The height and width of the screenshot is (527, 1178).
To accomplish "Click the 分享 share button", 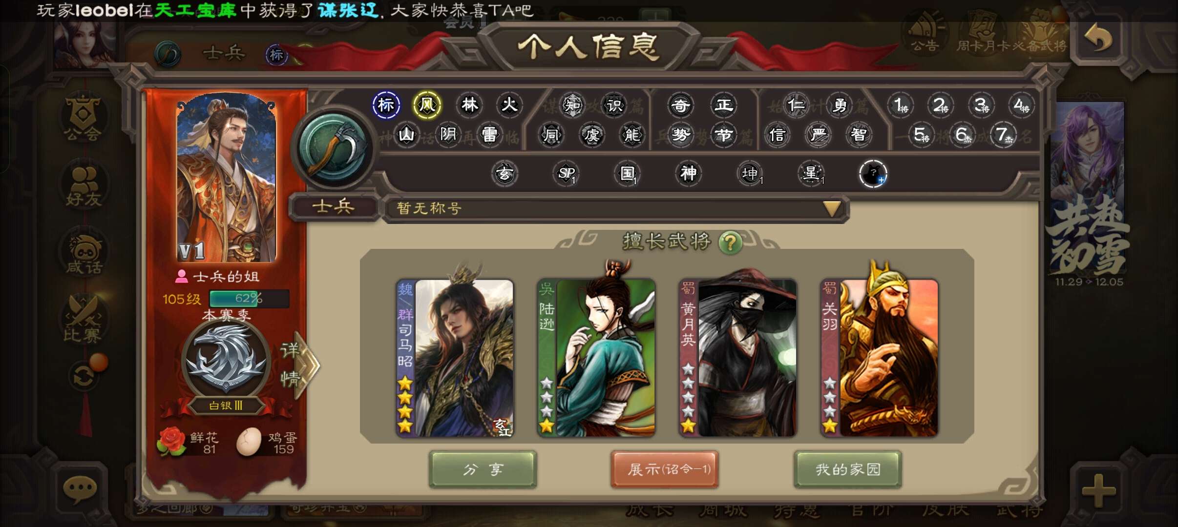I will click(483, 469).
